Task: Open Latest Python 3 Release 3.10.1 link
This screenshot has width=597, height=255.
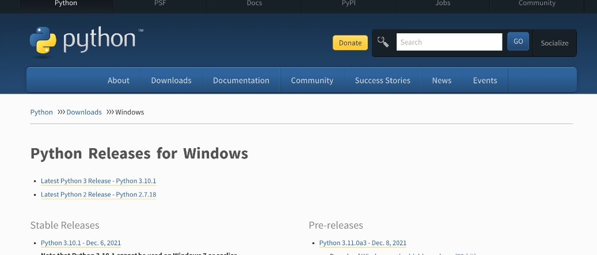Action: (98, 181)
